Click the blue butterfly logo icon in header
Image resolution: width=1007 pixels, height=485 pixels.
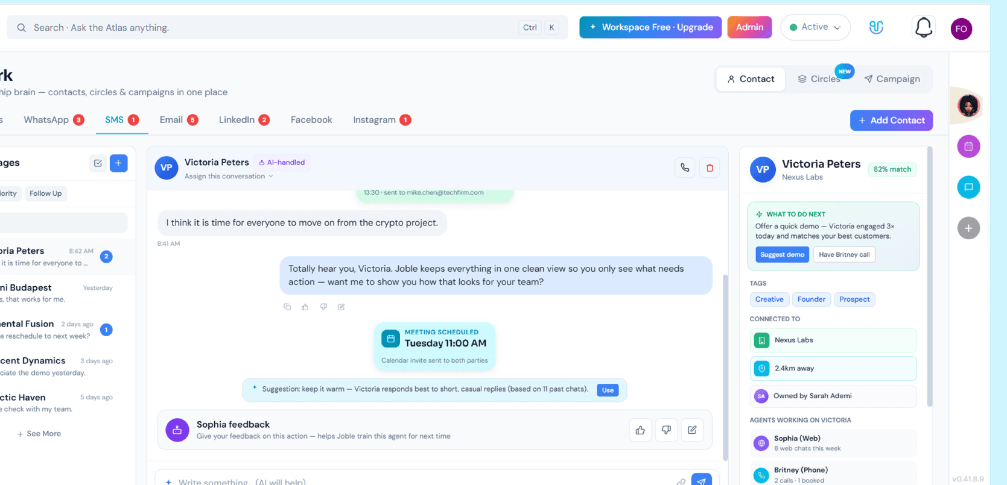pyautogui.click(x=876, y=27)
